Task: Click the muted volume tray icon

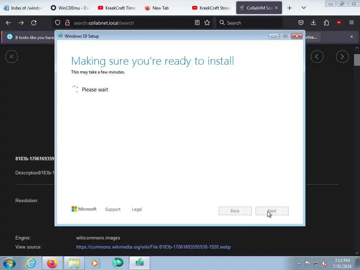Action: point(324,263)
